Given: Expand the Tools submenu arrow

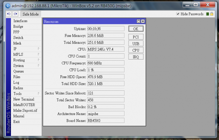Looking at the screenshot, I should [39, 93].
